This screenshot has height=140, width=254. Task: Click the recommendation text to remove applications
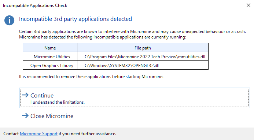click(x=91, y=77)
